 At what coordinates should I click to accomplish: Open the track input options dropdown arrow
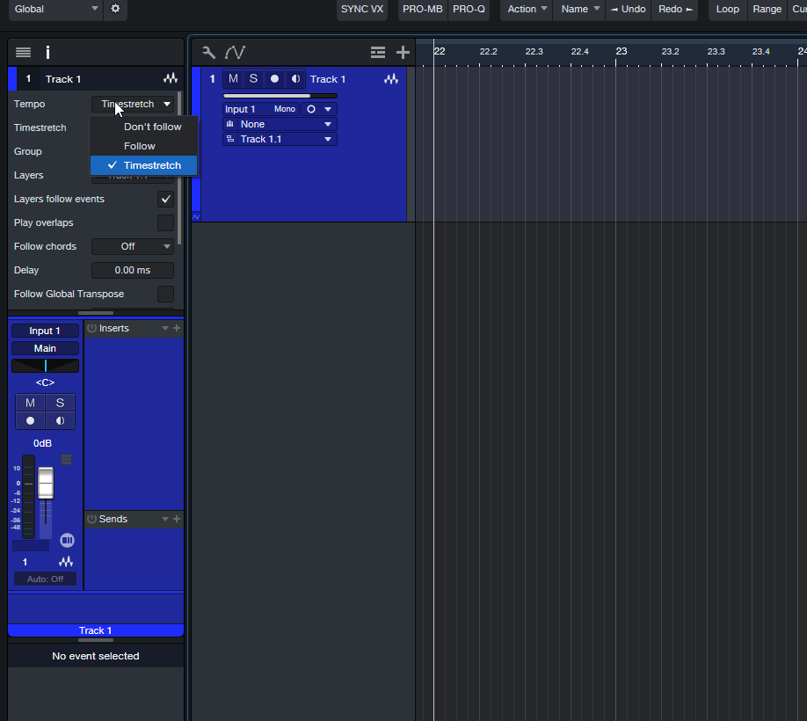pyautogui.click(x=328, y=109)
